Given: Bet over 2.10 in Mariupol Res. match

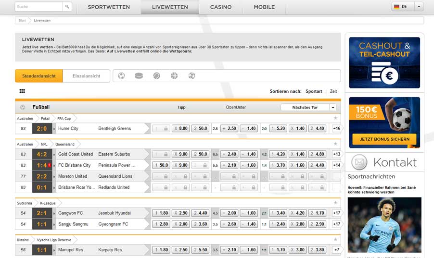Looking at the screenshot, I should click(229, 250).
